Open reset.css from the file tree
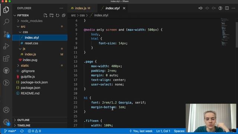This screenshot has width=238, height=134. 40,43
